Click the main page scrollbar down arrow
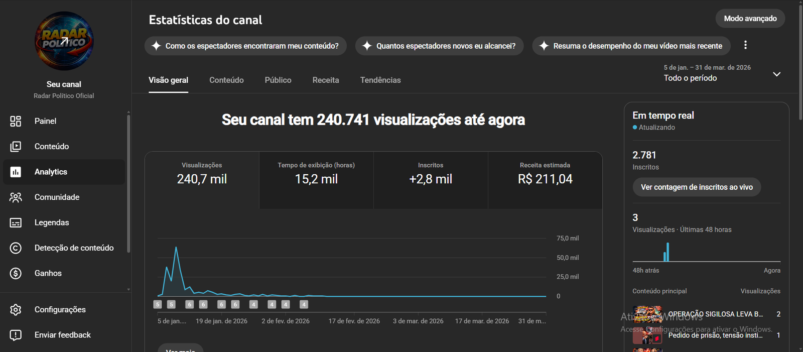Image resolution: width=803 pixels, height=352 pixels. [800, 349]
